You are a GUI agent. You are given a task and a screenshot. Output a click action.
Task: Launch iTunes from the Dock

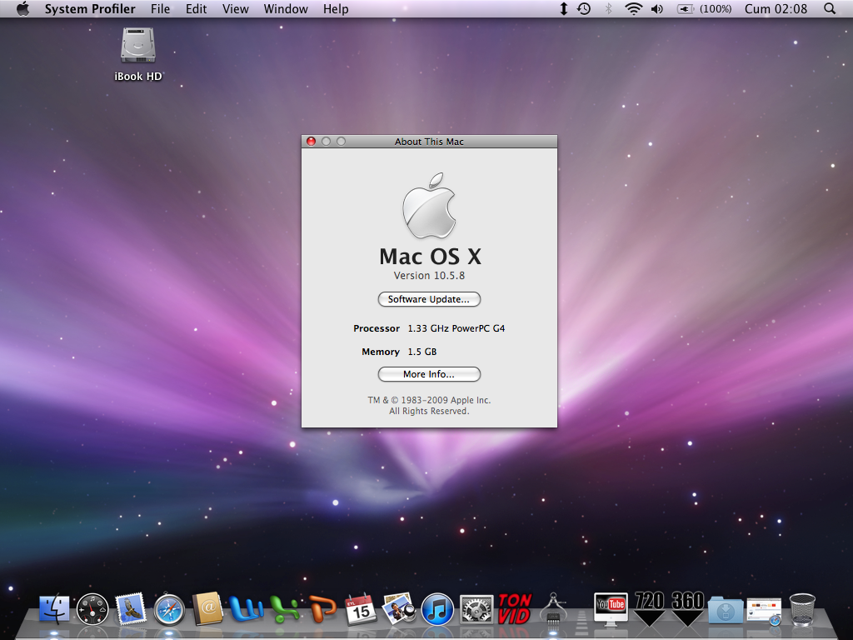tap(437, 609)
